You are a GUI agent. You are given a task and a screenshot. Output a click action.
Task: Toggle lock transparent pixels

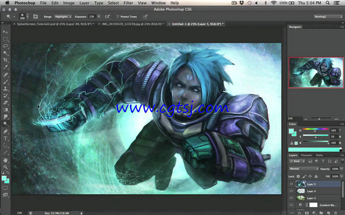[298, 176]
